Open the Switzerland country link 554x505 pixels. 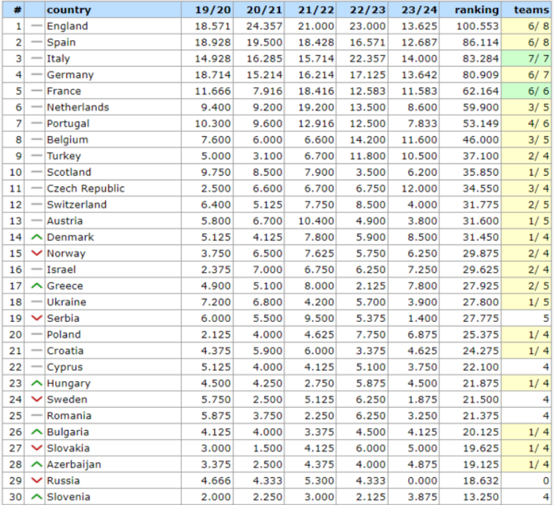click(77, 205)
